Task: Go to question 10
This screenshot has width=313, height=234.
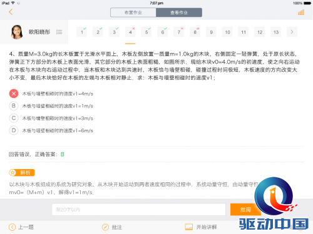Action: [227, 32]
